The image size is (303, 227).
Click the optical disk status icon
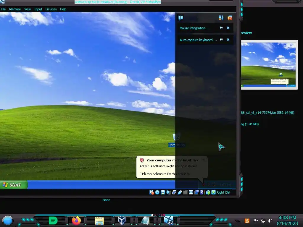[157, 192]
